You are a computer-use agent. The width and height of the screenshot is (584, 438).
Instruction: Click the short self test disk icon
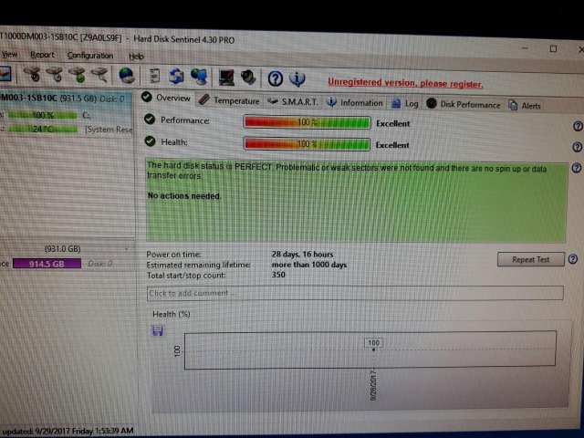click(32, 73)
